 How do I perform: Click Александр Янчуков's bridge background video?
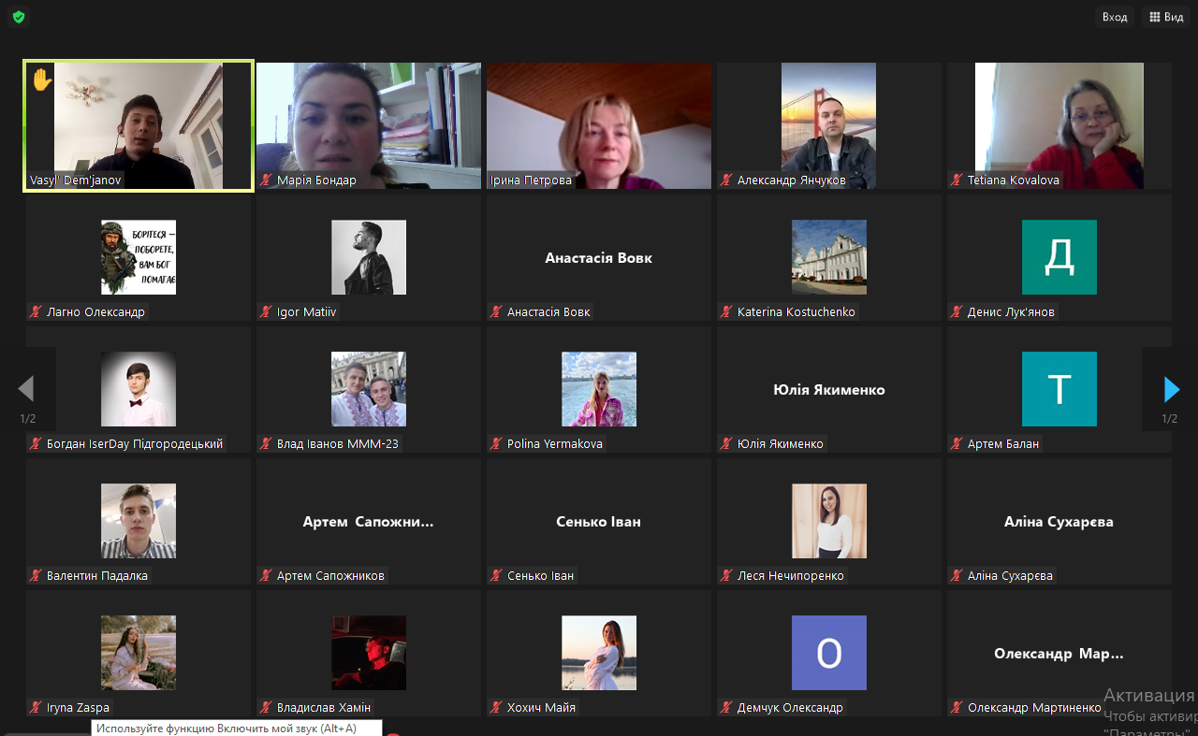[x=828, y=126]
